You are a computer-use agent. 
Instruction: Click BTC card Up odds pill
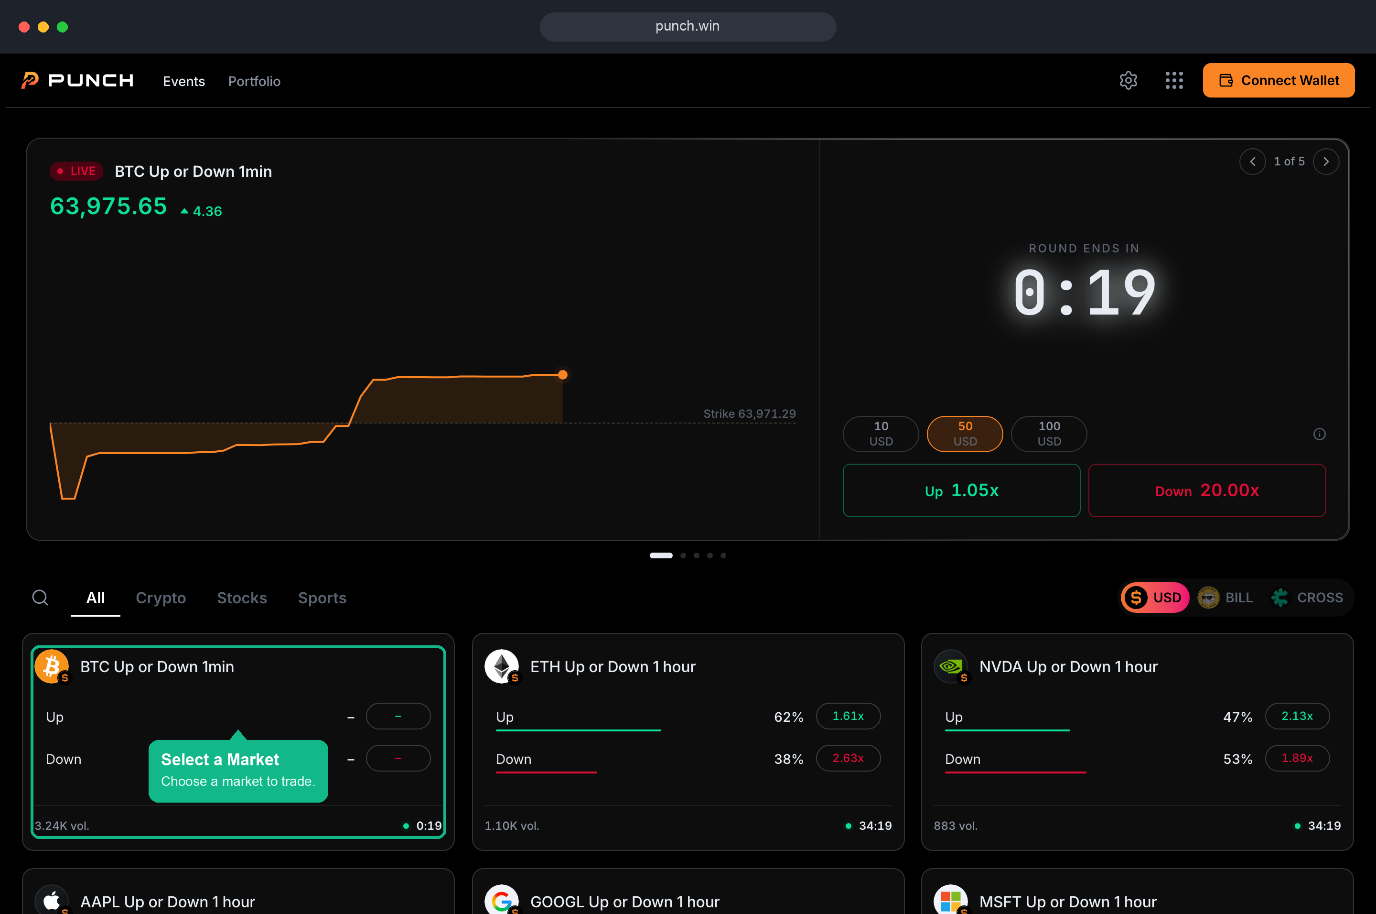pos(398,716)
